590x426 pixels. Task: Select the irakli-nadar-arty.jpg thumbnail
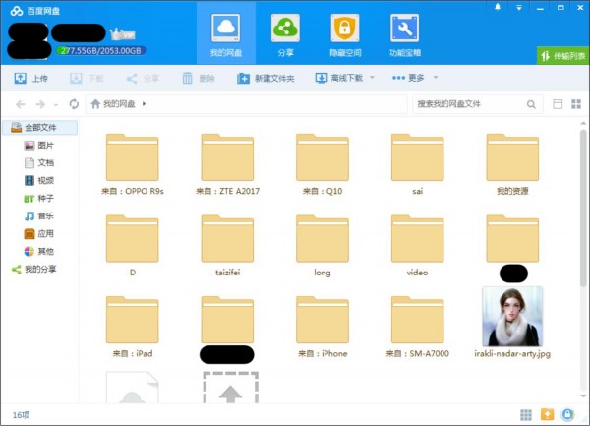tap(512, 317)
